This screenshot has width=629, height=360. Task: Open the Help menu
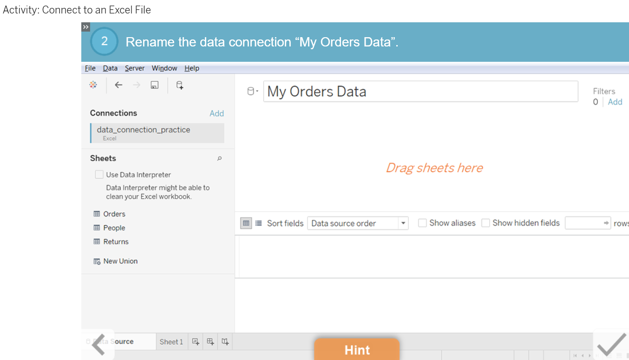(192, 68)
